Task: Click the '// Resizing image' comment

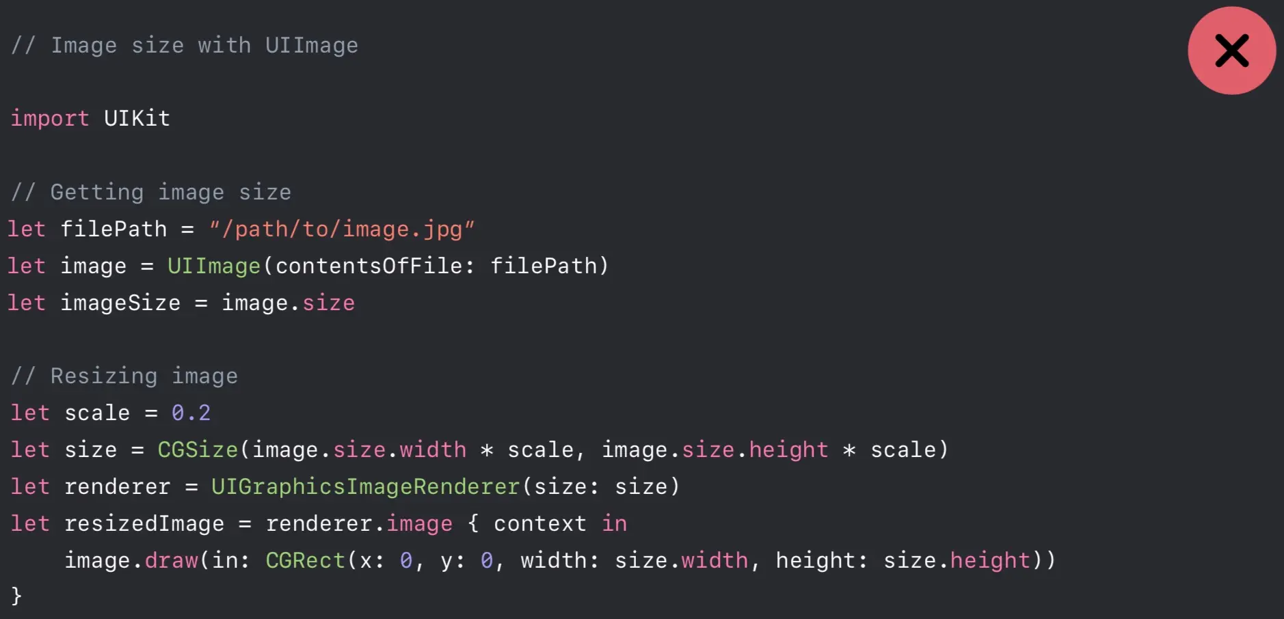Action: tap(124, 376)
